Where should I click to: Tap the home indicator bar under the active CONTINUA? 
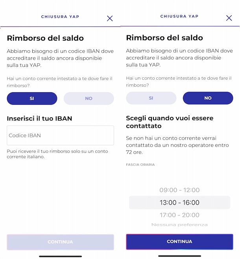point(179,256)
